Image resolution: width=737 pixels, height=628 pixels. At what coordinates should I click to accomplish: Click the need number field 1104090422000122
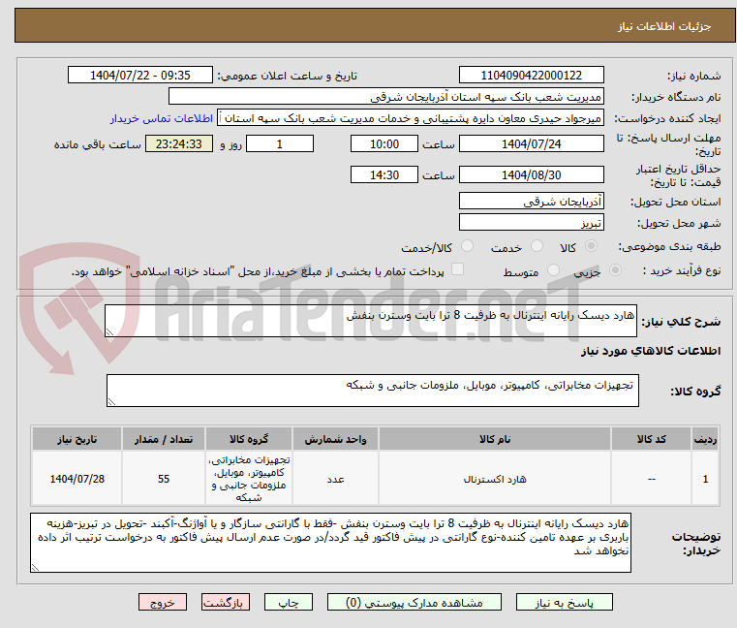click(531, 76)
